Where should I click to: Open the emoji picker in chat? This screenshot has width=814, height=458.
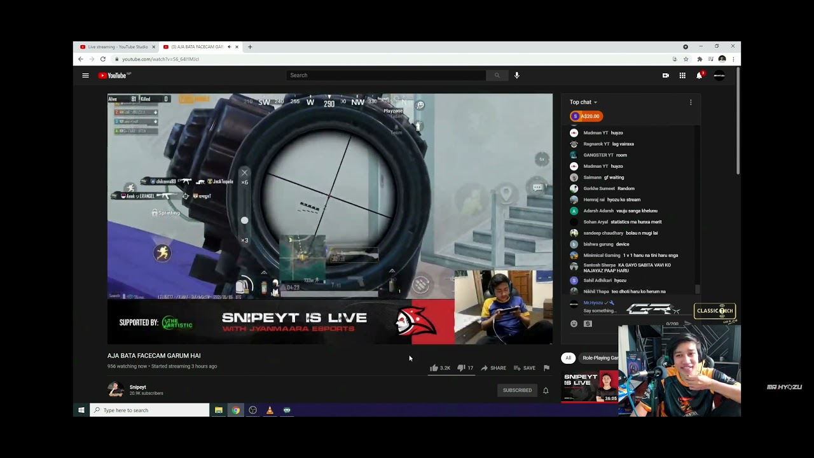click(x=574, y=324)
